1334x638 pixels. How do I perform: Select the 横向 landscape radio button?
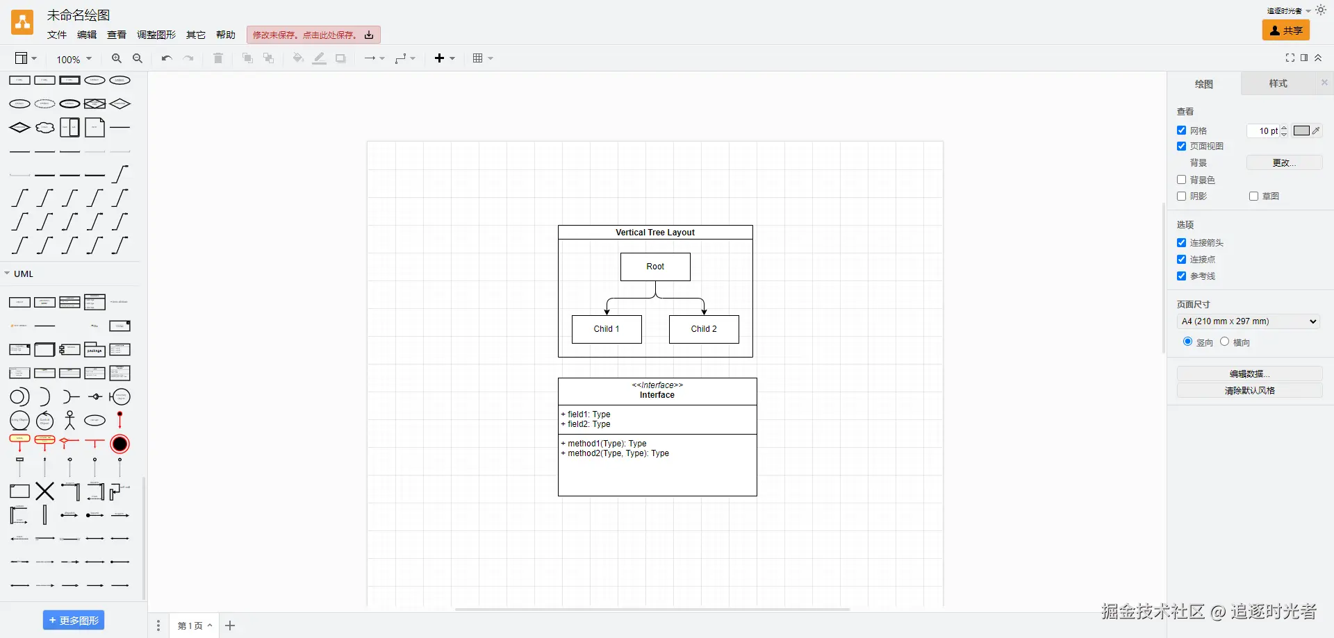coord(1224,342)
